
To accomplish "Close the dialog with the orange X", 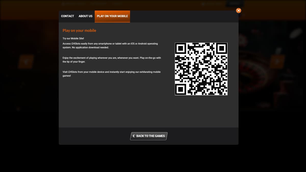I will pos(238,10).
